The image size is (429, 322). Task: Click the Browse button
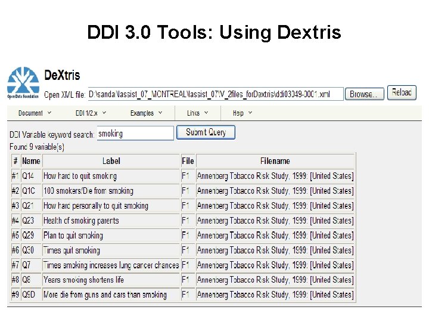click(x=365, y=94)
